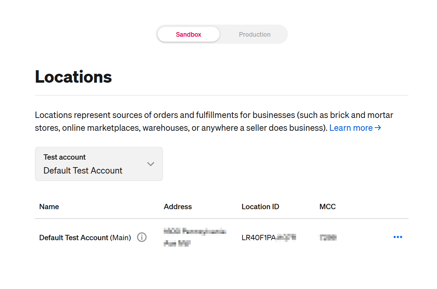Switch to the Sandbox environment
The image size is (437, 289).
(189, 35)
